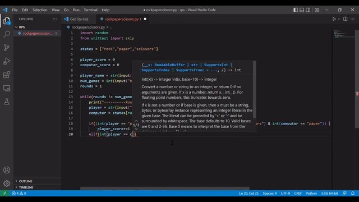Screen dimensions: 359x202
Task: Open the Help menu
Action: (x=105, y=10)
